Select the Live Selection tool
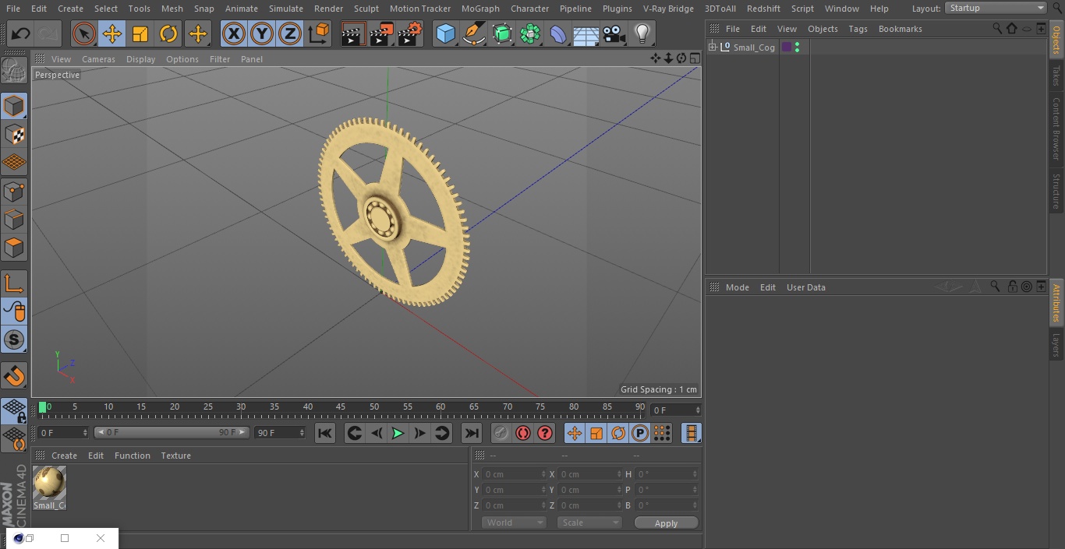Image resolution: width=1065 pixels, height=549 pixels. [x=84, y=33]
